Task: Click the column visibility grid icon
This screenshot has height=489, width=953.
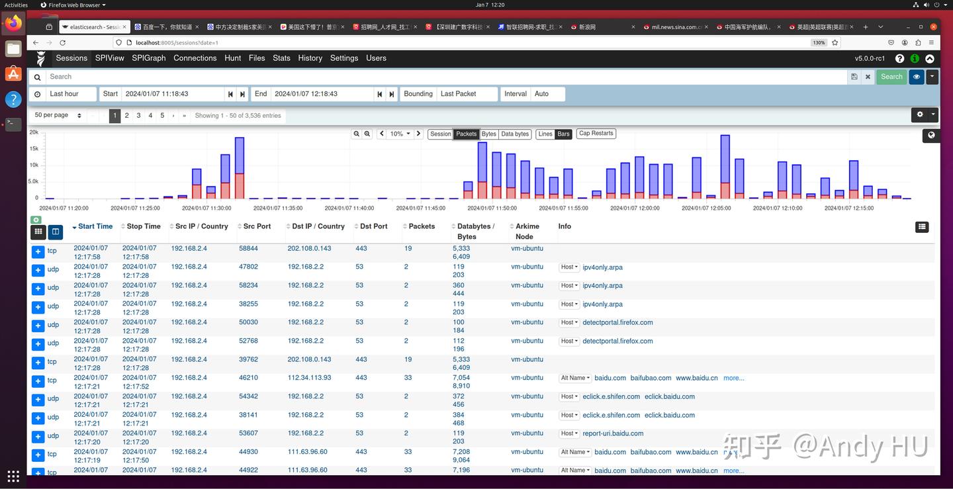Action: (38, 232)
